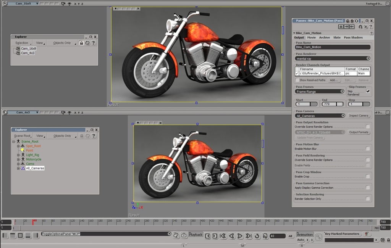391x248 pixels.
Task: Switch to the Movie tab
Action: click(x=312, y=37)
